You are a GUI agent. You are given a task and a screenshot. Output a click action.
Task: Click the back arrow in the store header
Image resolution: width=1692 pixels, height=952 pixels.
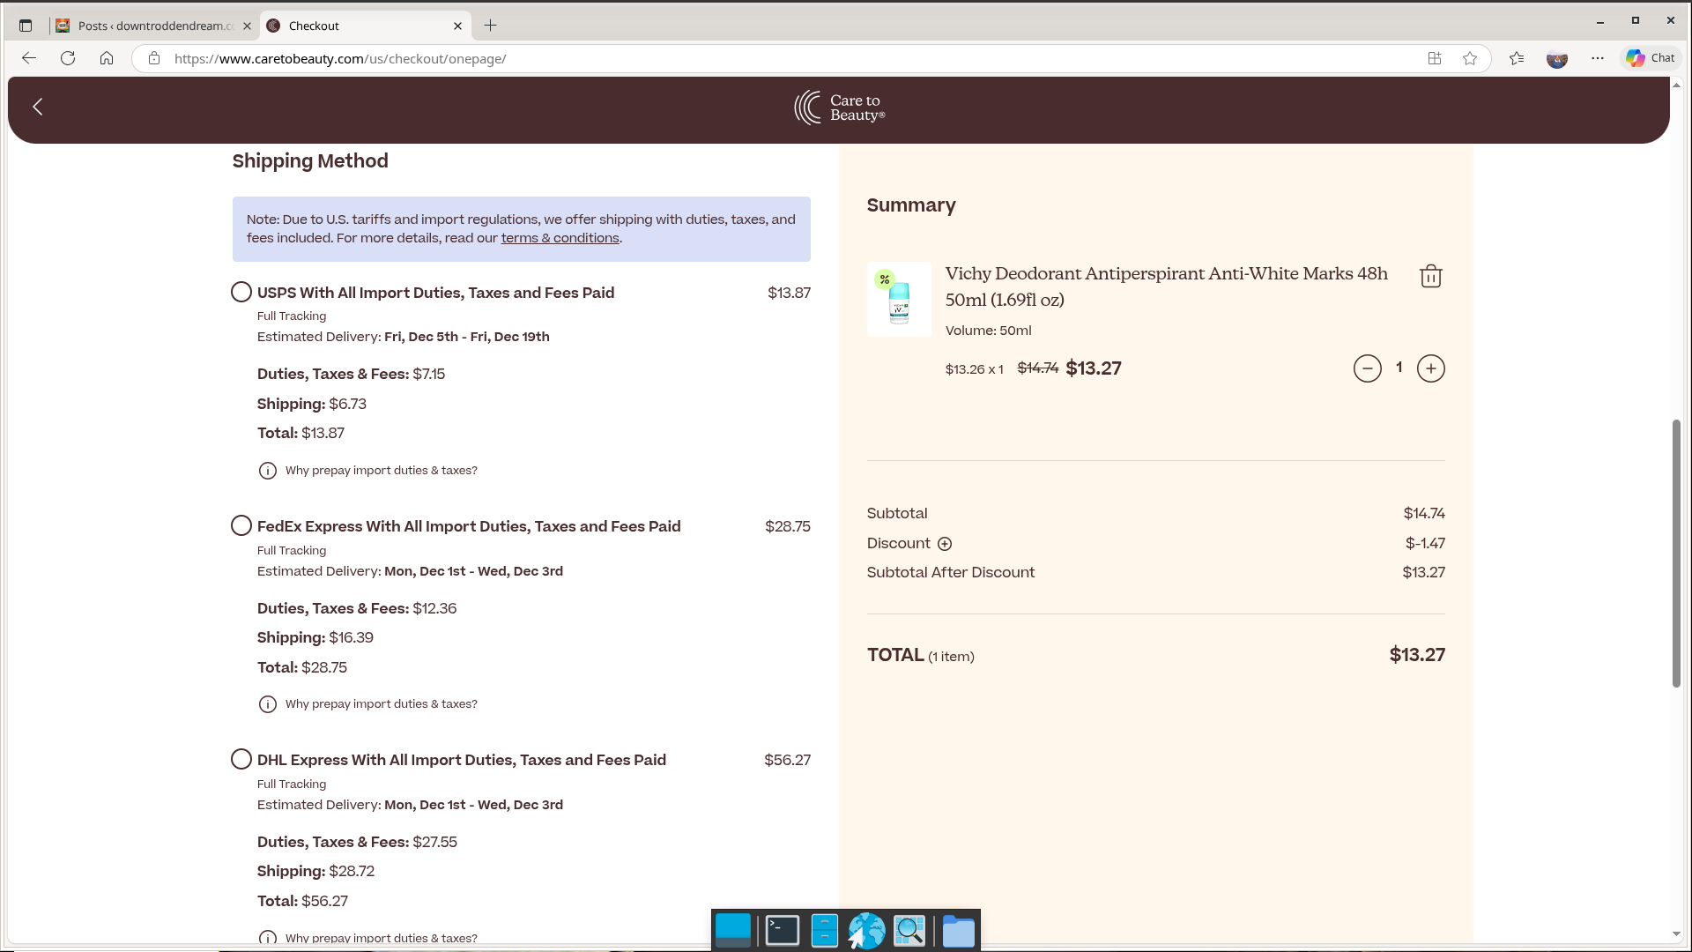[38, 107]
